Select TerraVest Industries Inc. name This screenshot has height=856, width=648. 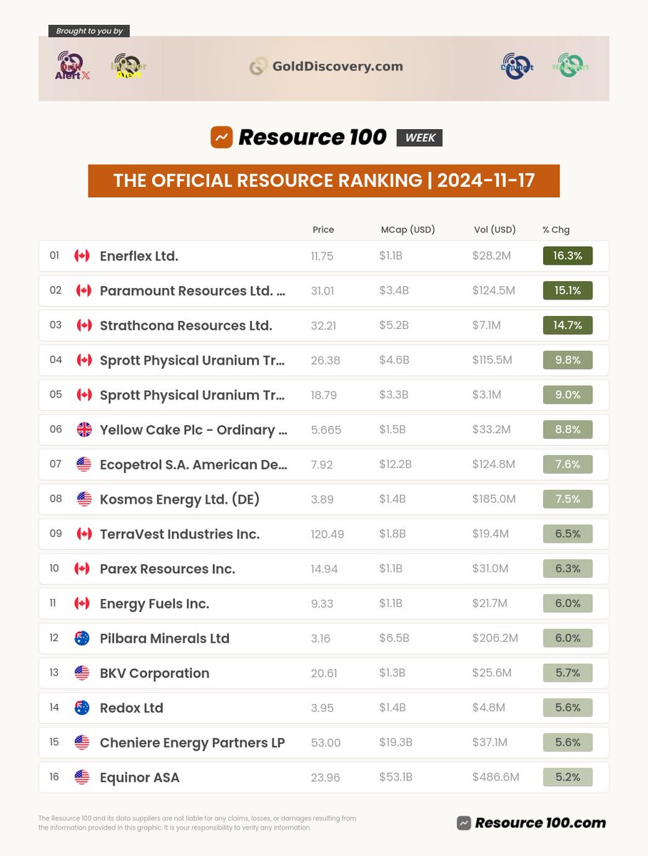coord(180,534)
